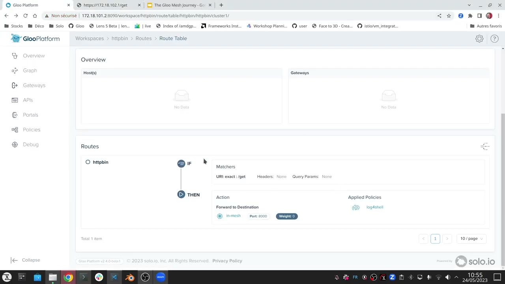505x284 pixels.
Task: Open the Solo bookmark folder
Action: click(x=56, y=26)
